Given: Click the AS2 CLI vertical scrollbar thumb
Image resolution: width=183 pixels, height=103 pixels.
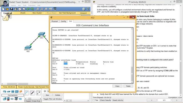Looking at the screenshot, I should tap(132, 74).
